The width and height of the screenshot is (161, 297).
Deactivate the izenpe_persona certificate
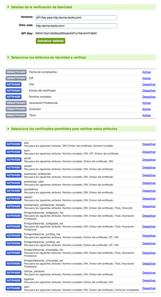tap(149, 273)
